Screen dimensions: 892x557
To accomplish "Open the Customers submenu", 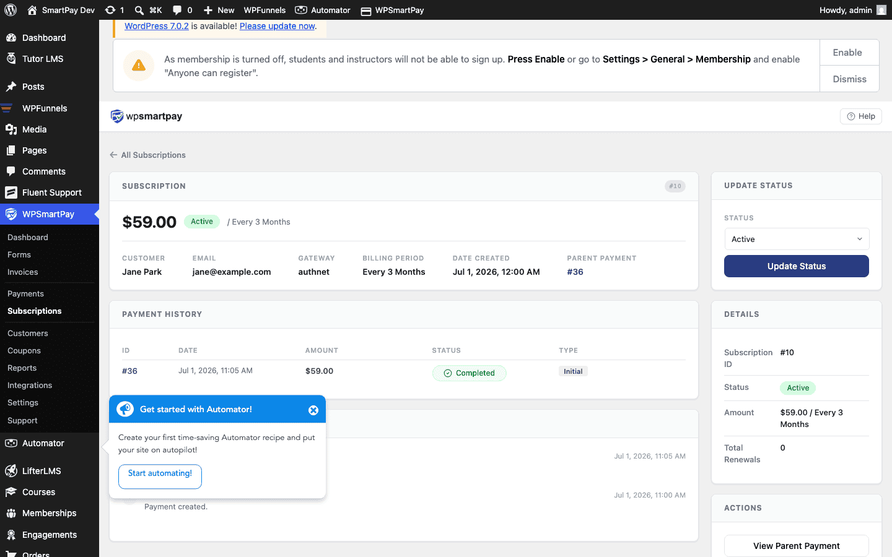I will point(28,333).
